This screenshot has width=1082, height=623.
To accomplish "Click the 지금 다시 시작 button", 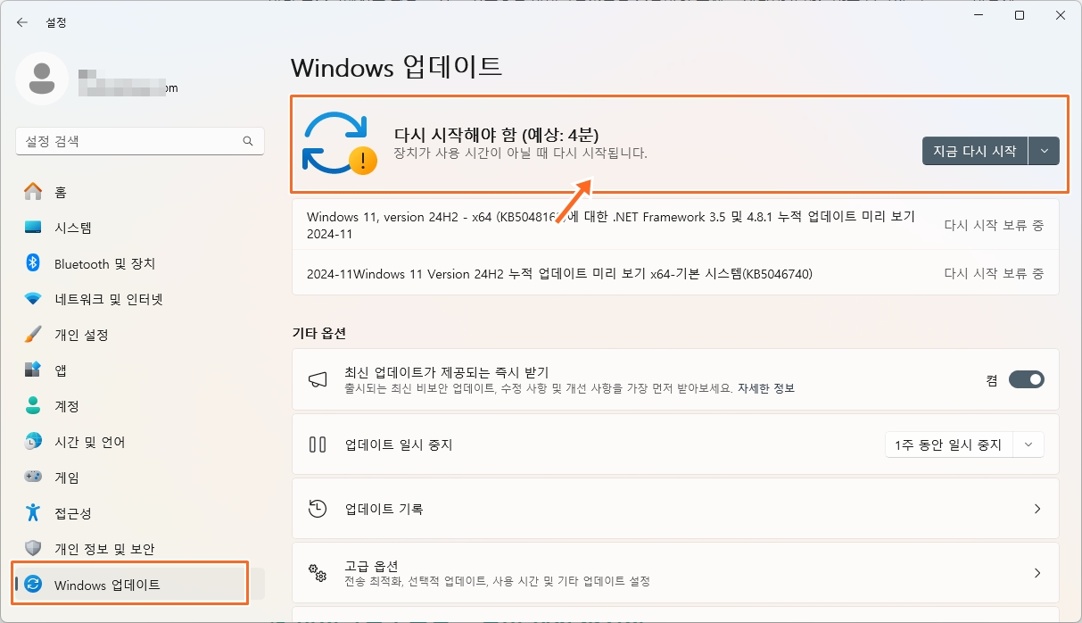I will tap(975, 151).
